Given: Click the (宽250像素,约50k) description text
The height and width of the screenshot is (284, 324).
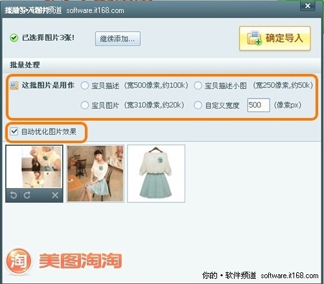Looking at the screenshot, I should click(x=283, y=86).
